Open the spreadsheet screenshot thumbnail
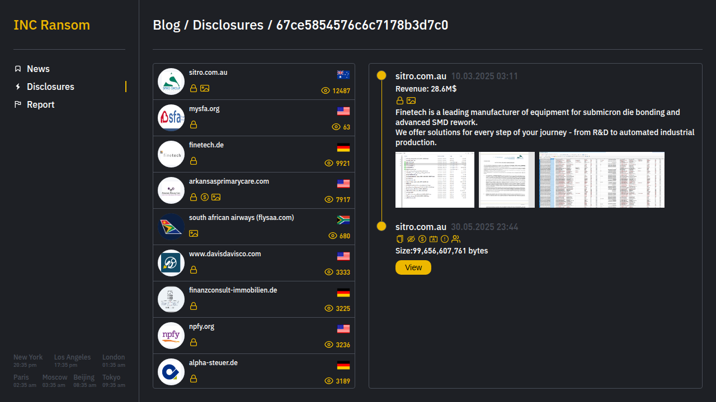716x402 pixels. click(x=601, y=180)
